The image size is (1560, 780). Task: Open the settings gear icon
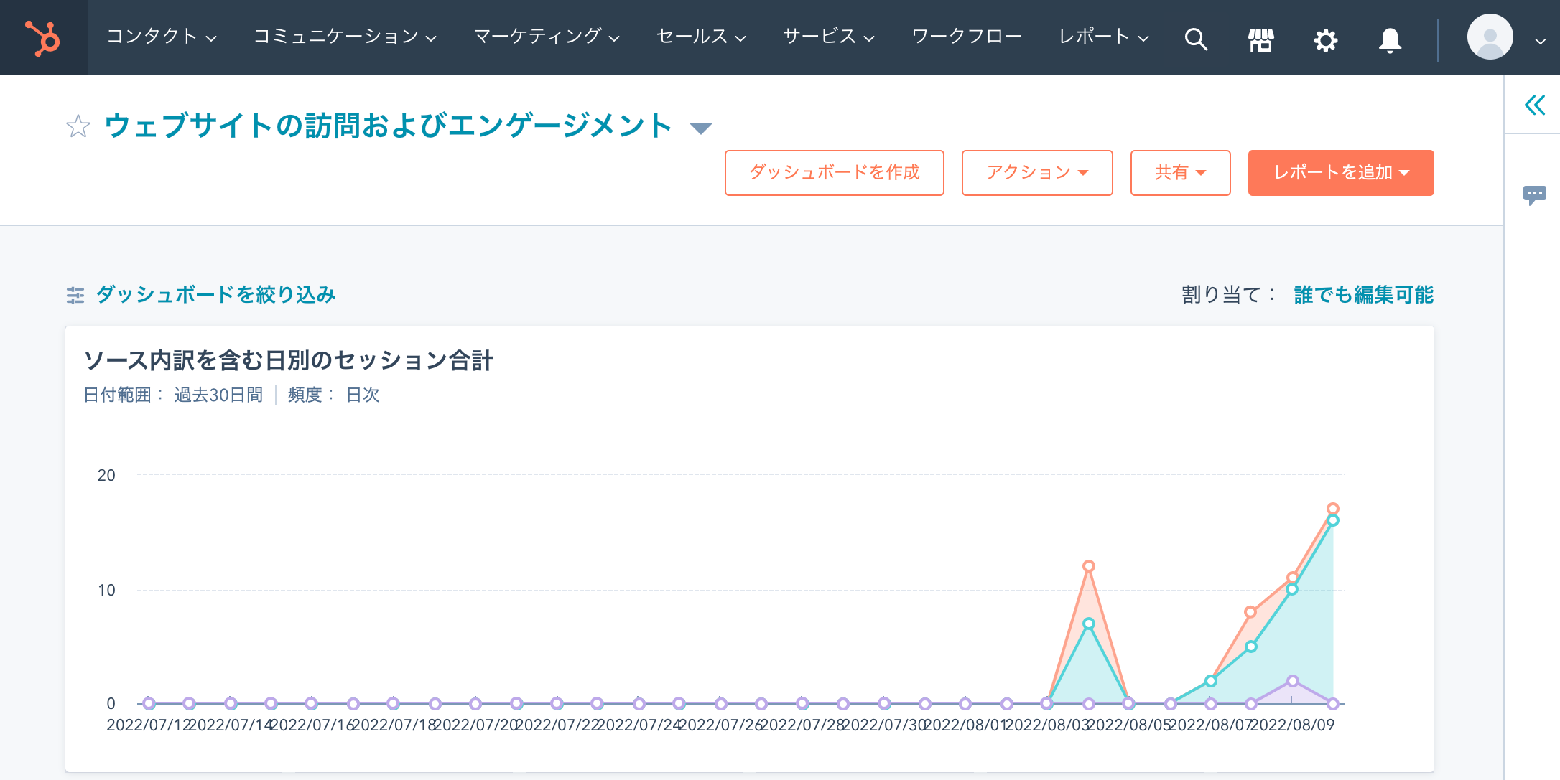1326,39
